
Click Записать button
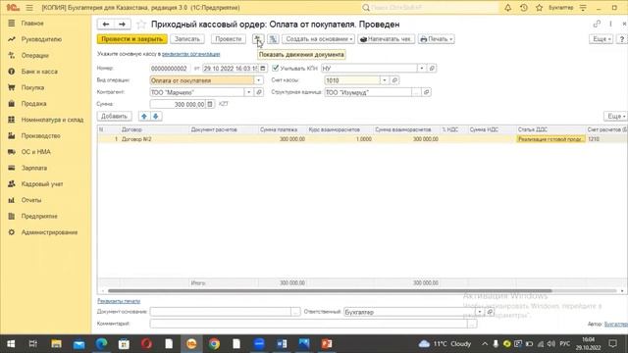pyautogui.click(x=187, y=39)
